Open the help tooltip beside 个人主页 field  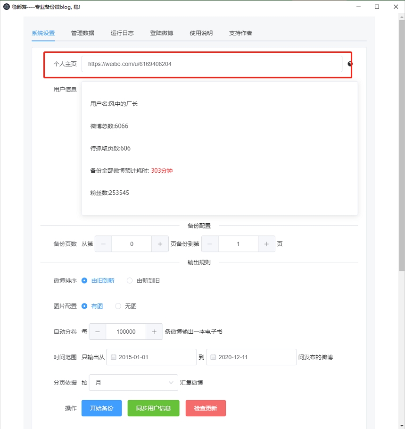point(349,64)
